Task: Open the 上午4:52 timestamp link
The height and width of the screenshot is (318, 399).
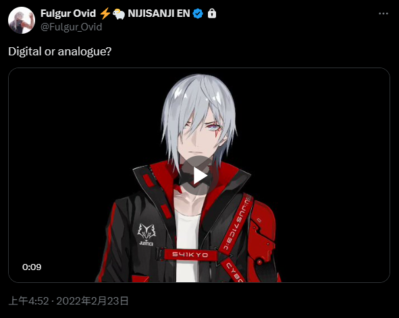Action: (x=28, y=301)
